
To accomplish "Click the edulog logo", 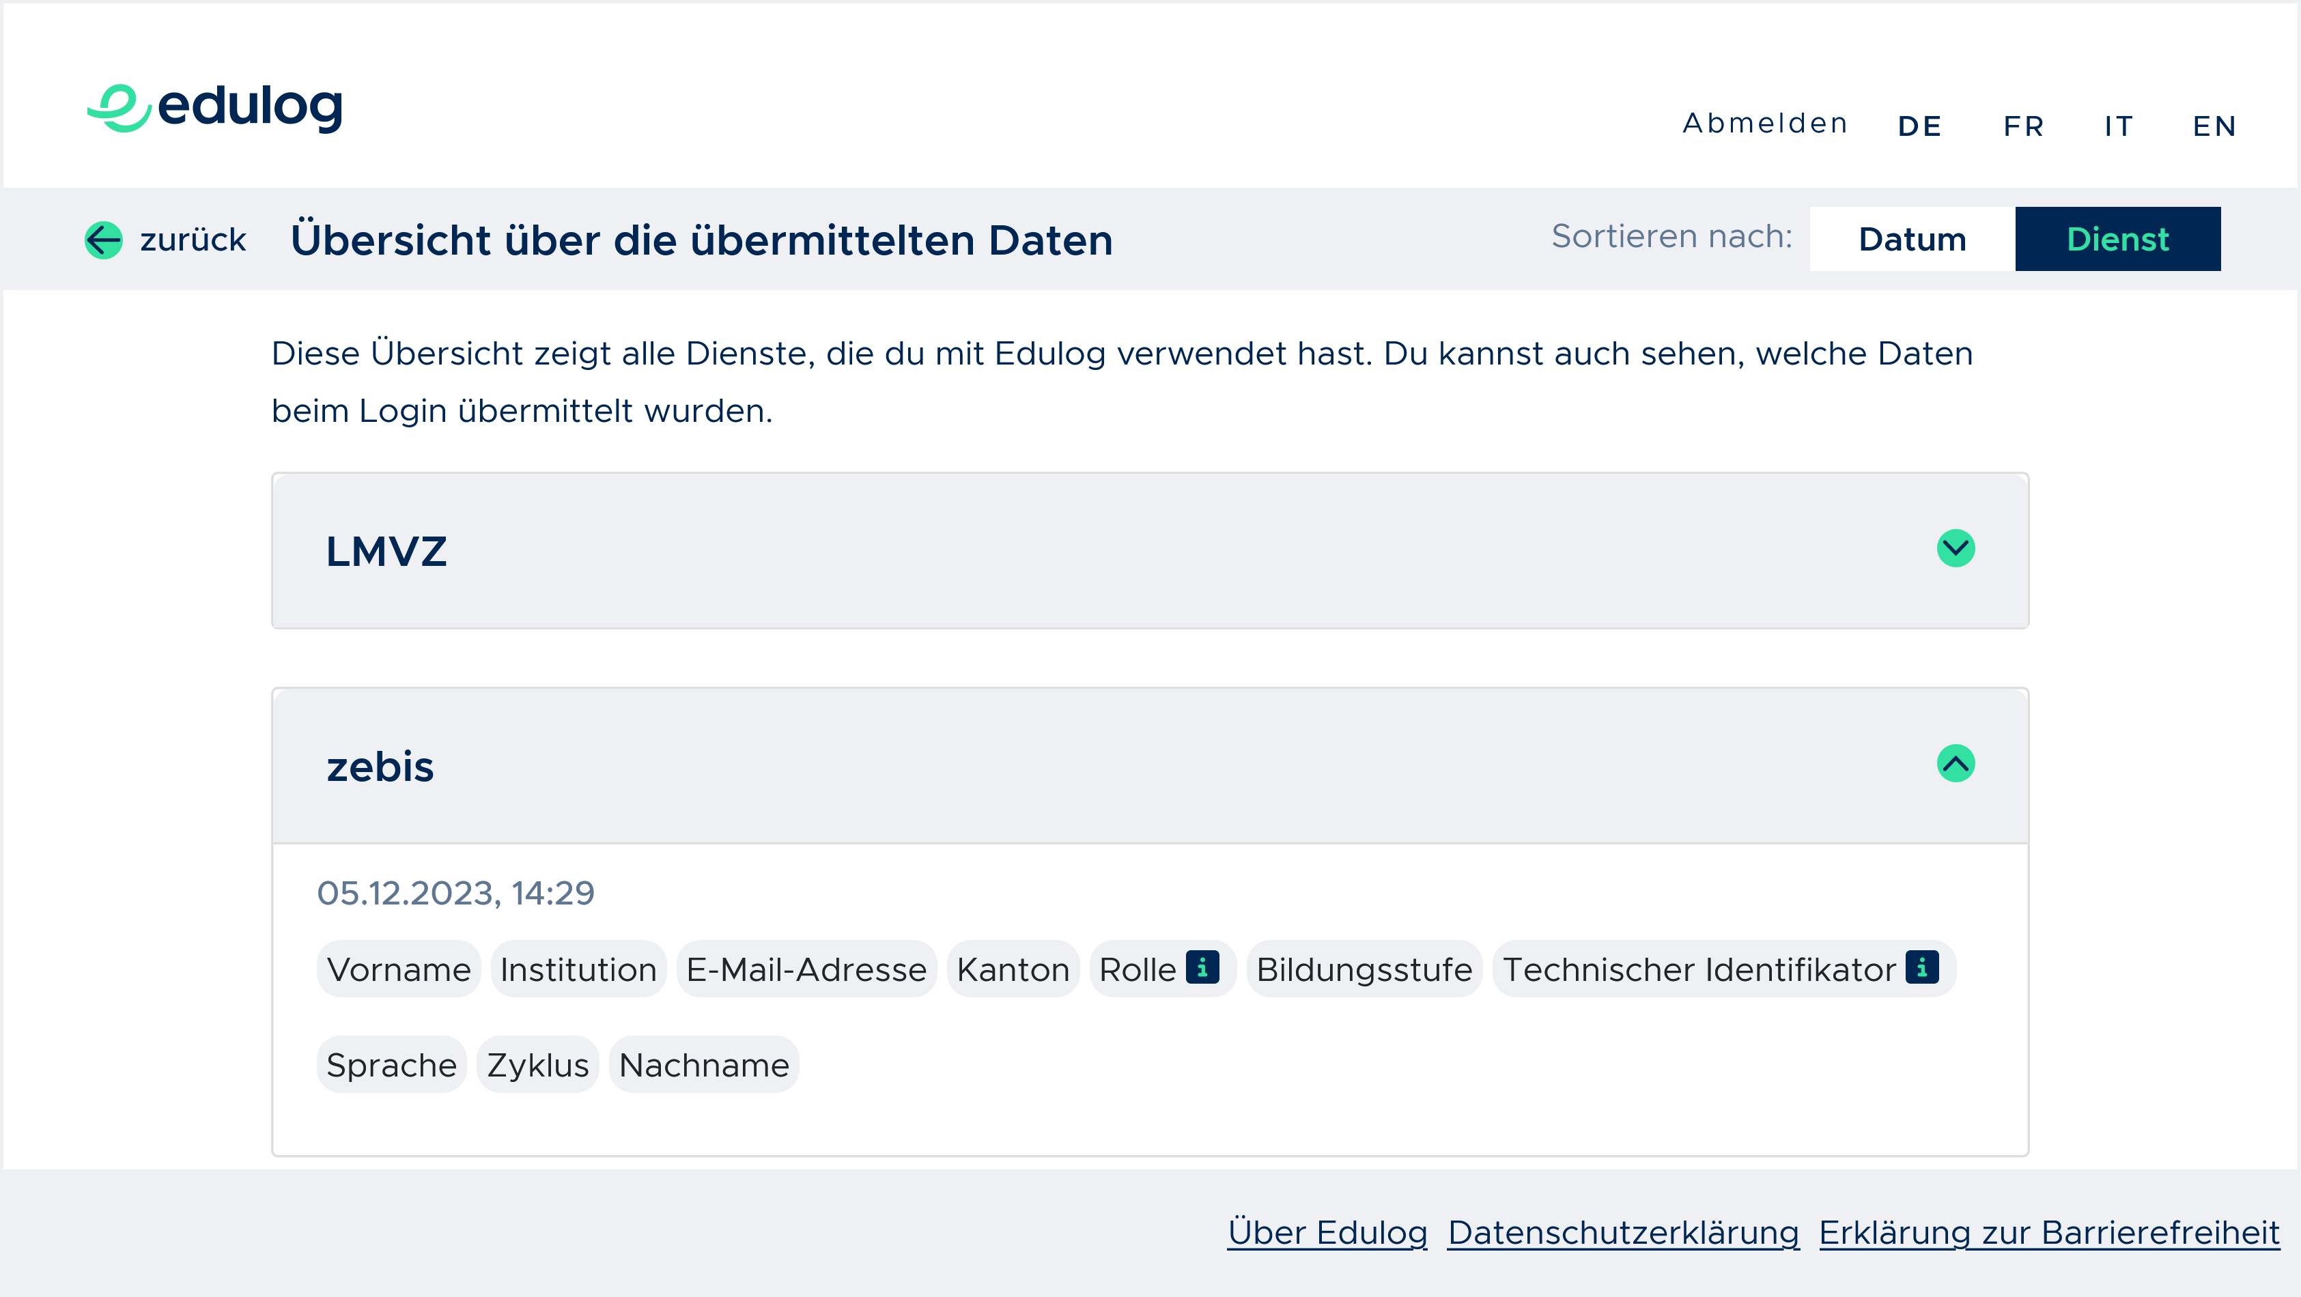I will [x=214, y=108].
